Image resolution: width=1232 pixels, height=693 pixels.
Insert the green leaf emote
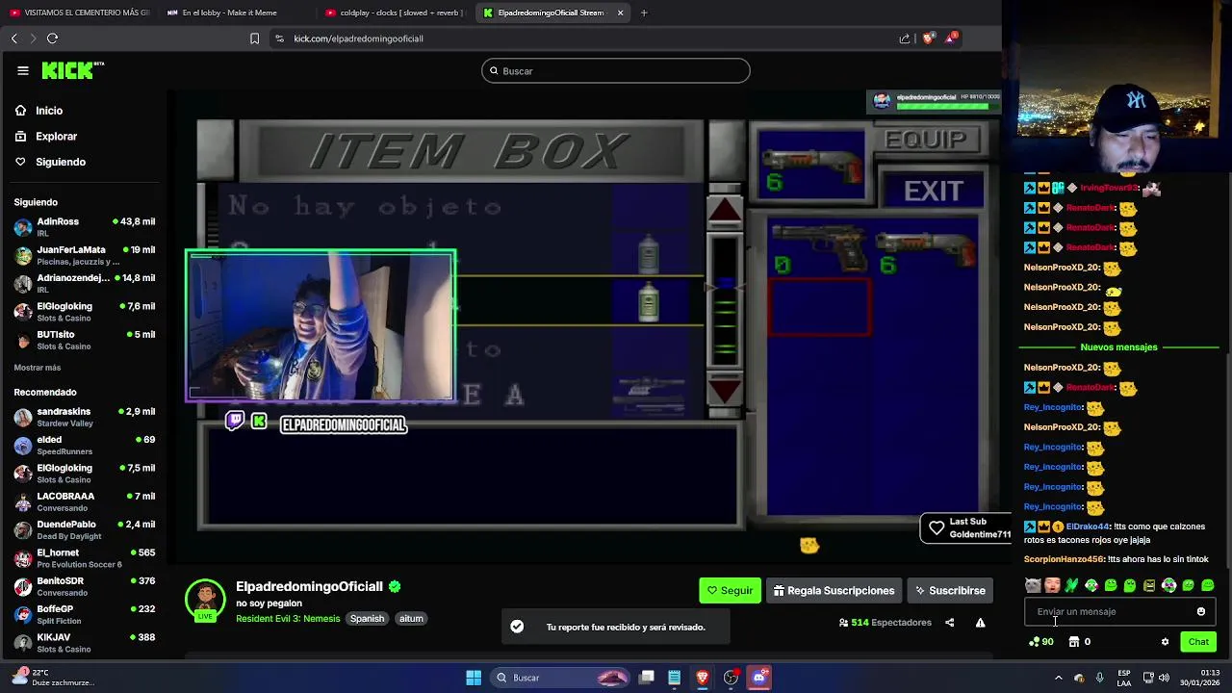point(1071,585)
